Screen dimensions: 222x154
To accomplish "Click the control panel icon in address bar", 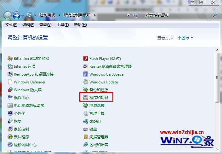I will click(x=30, y=15).
